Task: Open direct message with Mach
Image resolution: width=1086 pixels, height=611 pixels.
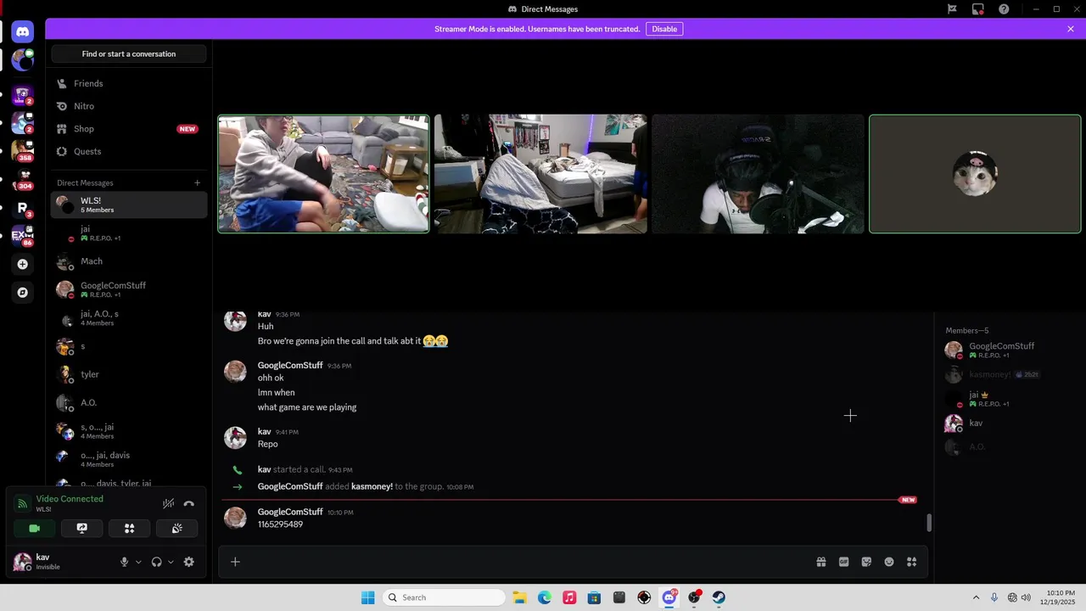Action: click(x=129, y=261)
